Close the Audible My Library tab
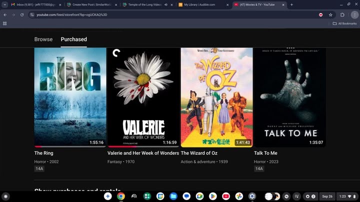Viewport: 360px width, 202px height. [x=227, y=5]
